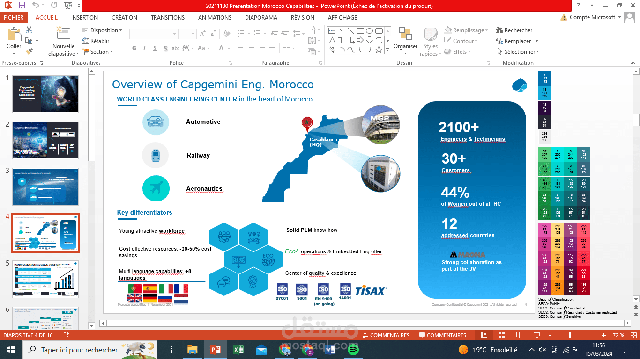The height and width of the screenshot is (359, 640).
Task: Click the Remplacer button
Action: (x=517, y=41)
